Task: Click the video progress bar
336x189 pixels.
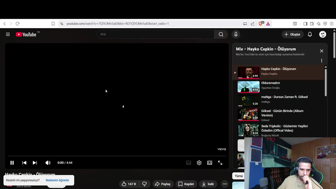Action: tap(117, 156)
